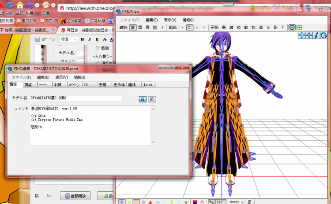Screen dimensions: 331x204
Task: Click the browser home icon
Action: coord(20,5)
